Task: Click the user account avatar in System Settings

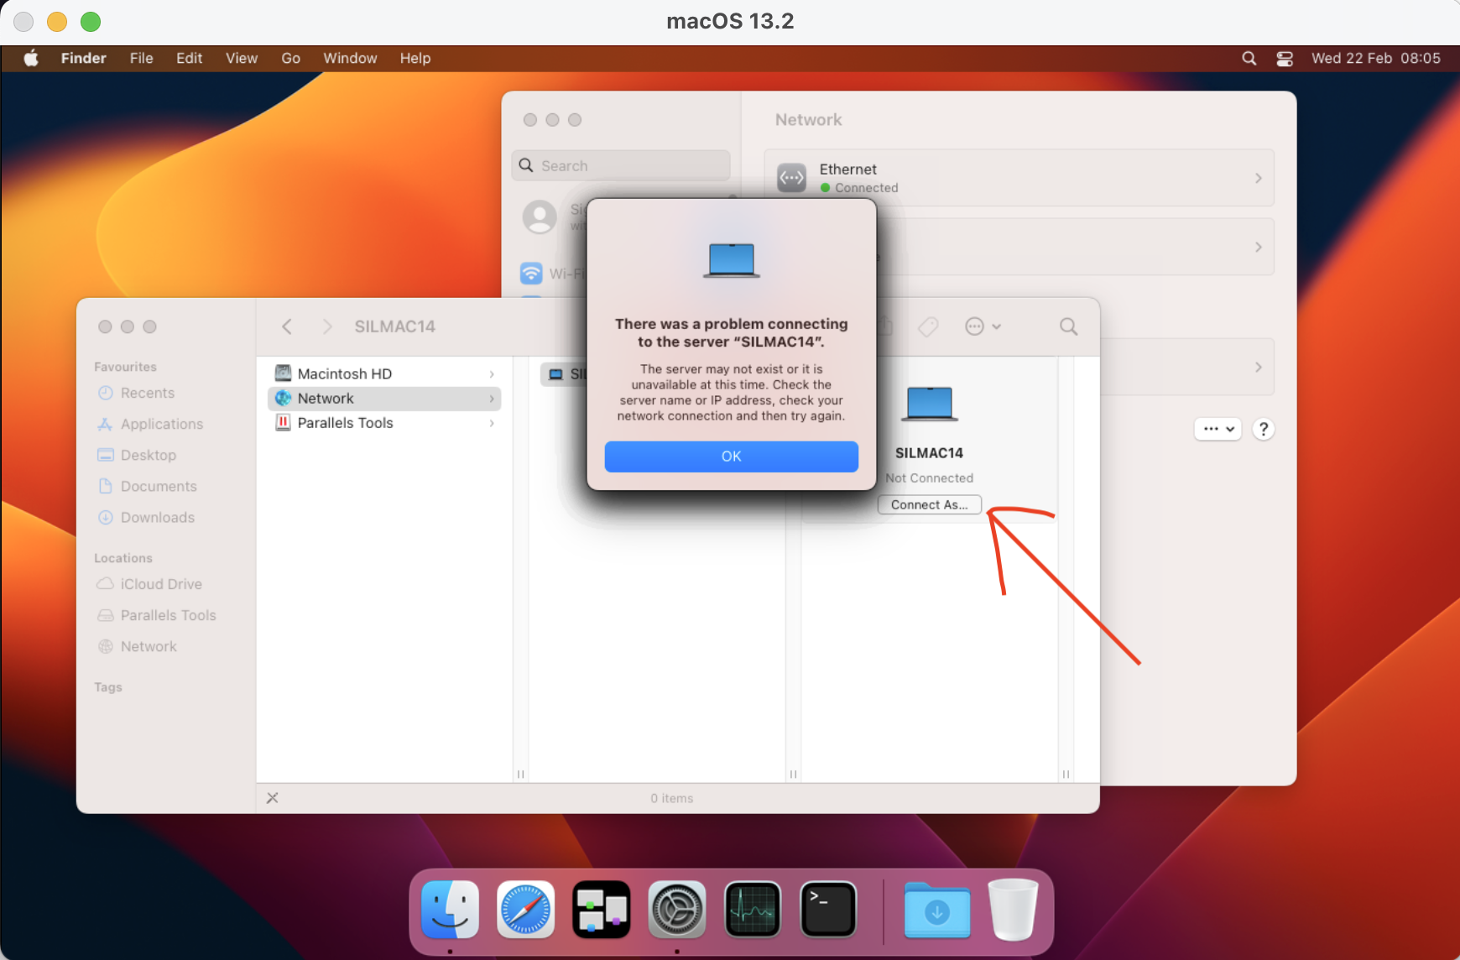Action: click(540, 217)
